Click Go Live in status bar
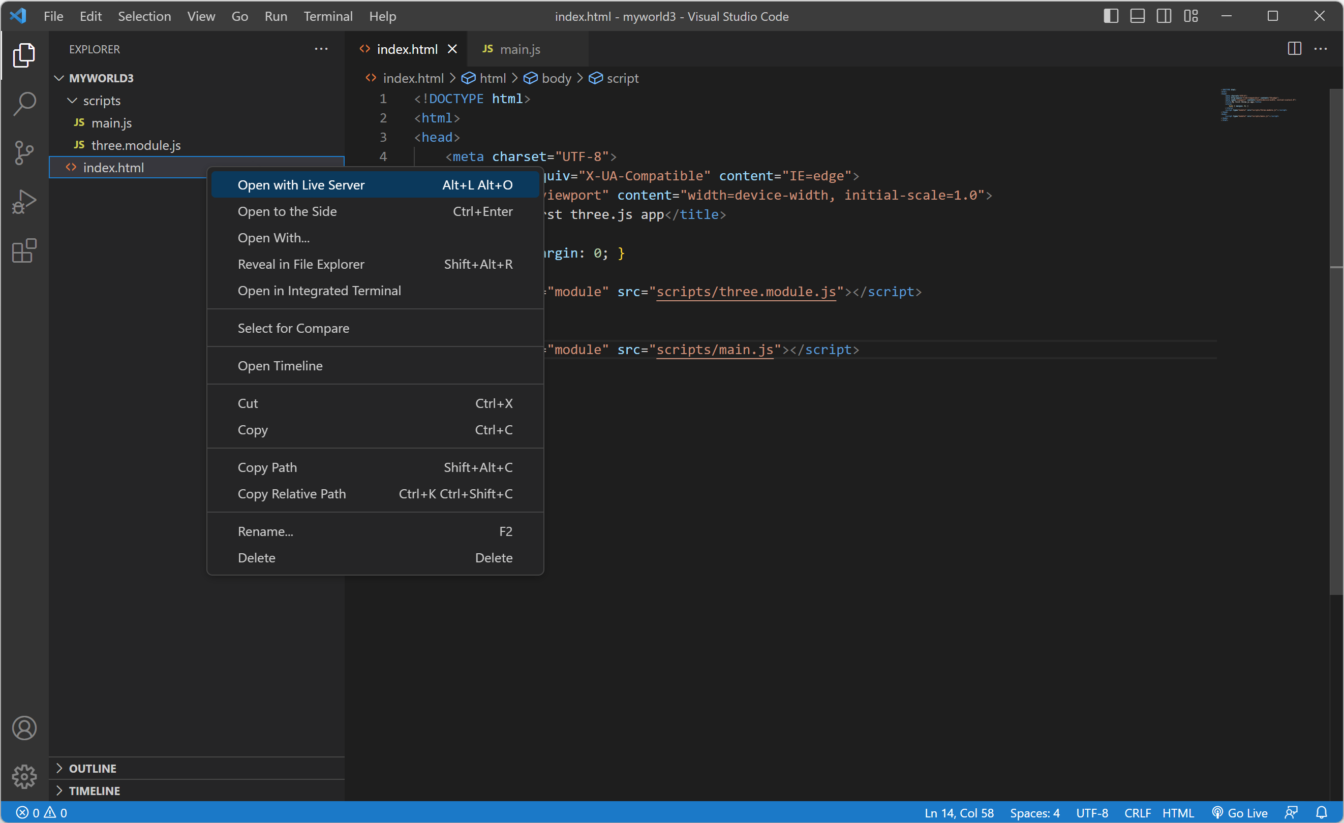The width and height of the screenshot is (1344, 823). (x=1240, y=812)
